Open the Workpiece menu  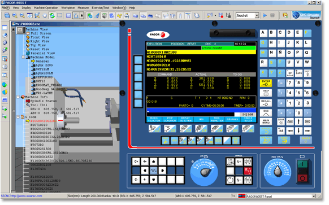68,8
